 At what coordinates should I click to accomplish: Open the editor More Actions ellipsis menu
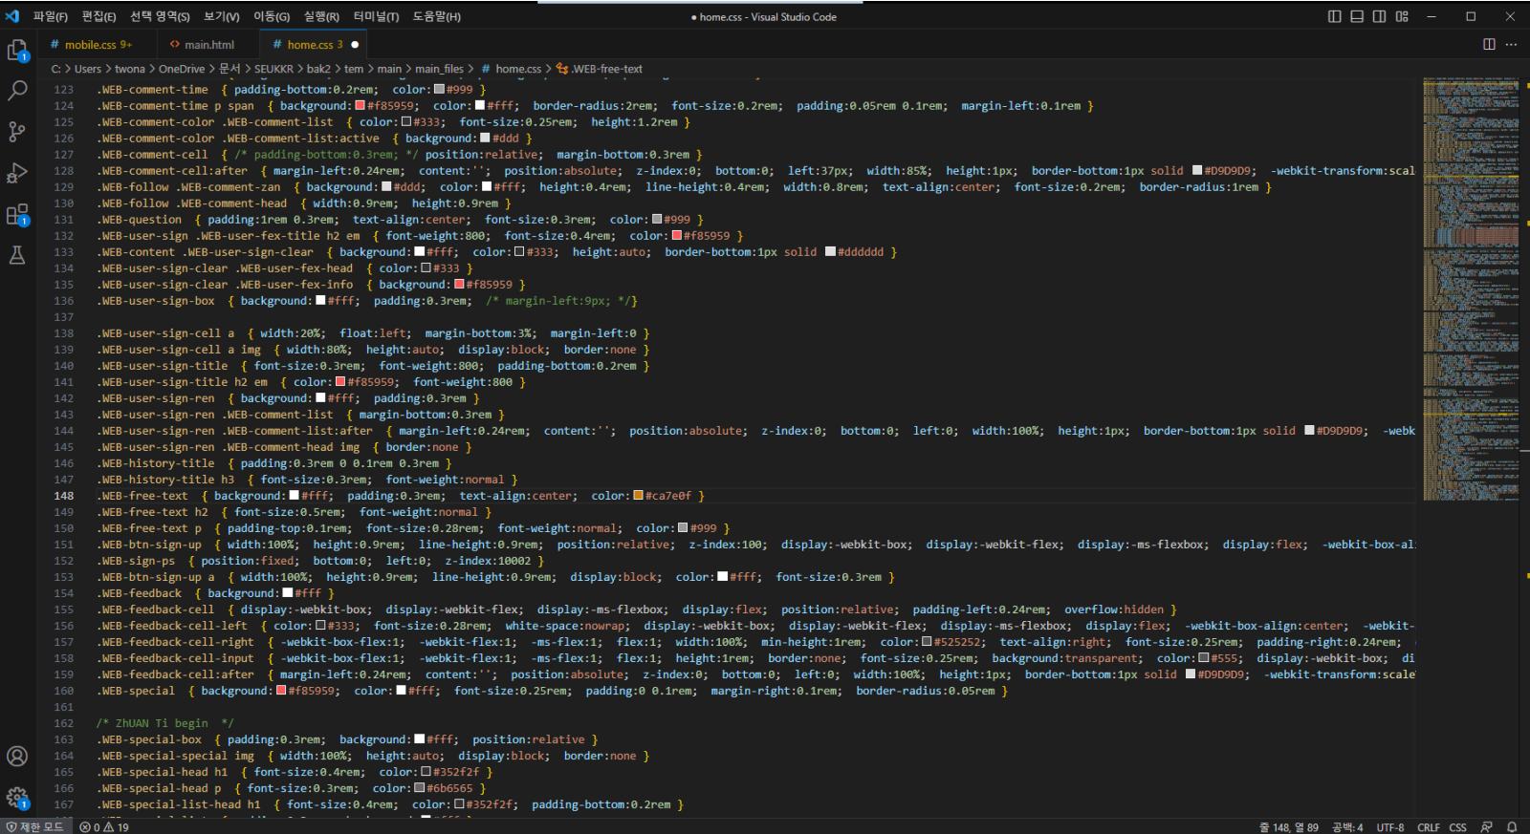(1511, 45)
